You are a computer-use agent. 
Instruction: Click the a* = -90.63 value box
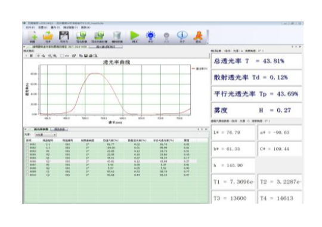click(280, 133)
